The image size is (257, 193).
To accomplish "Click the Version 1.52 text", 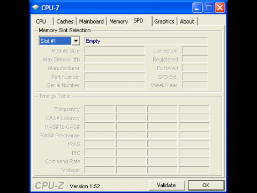I will [85, 186].
